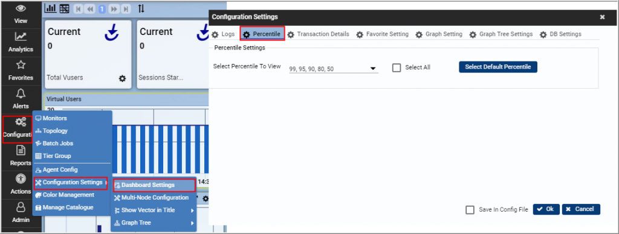The image size is (619, 234).
Task: Open the Admin user icon
Action: click(x=21, y=207)
